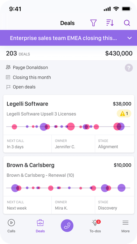The height and width of the screenshot is (244, 137).
Task: Select the Closing this month calendar filter
Action: tap(28, 77)
